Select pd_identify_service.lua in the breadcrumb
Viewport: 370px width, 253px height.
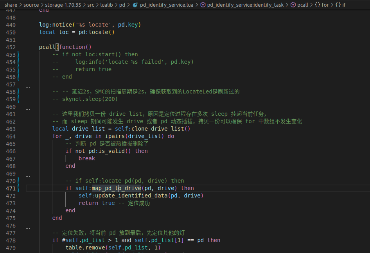[x=167, y=5]
